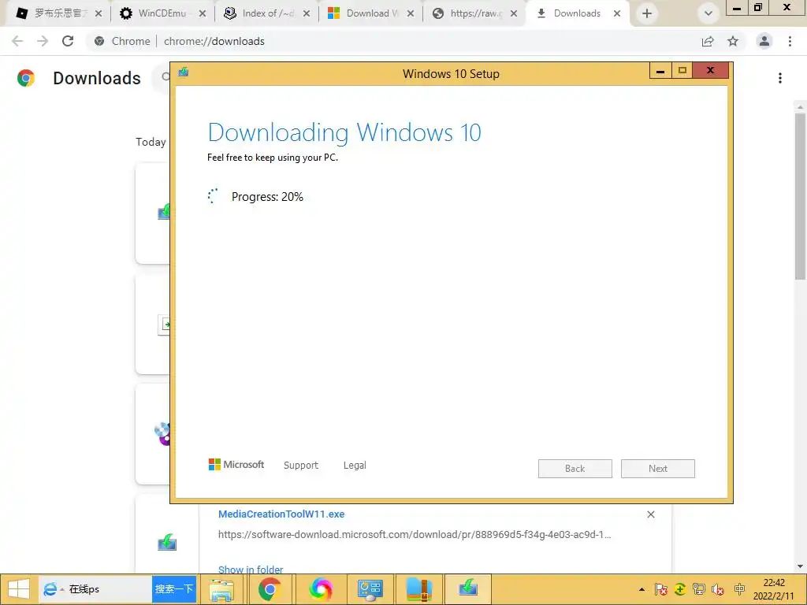Click the Windows 10 Setup title icon
The height and width of the screenshot is (605, 807).
point(184,72)
